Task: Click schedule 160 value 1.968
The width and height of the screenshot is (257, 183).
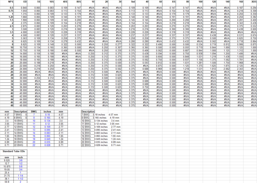Action: click(x=237, y=63)
